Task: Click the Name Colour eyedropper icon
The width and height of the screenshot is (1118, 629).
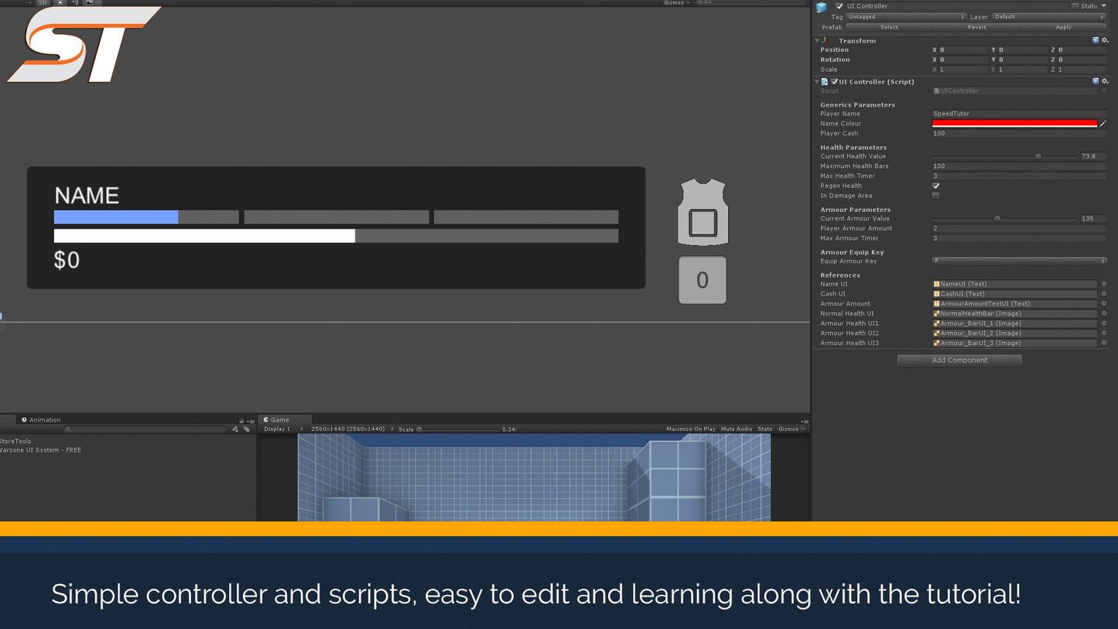Action: point(1103,124)
